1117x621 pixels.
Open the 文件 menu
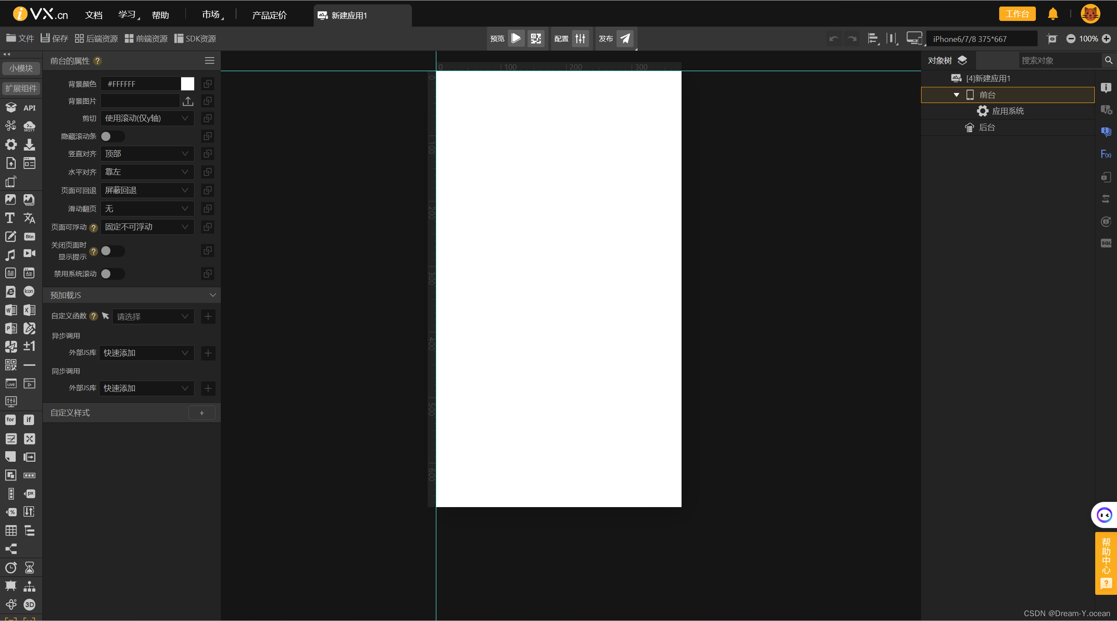click(20, 38)
